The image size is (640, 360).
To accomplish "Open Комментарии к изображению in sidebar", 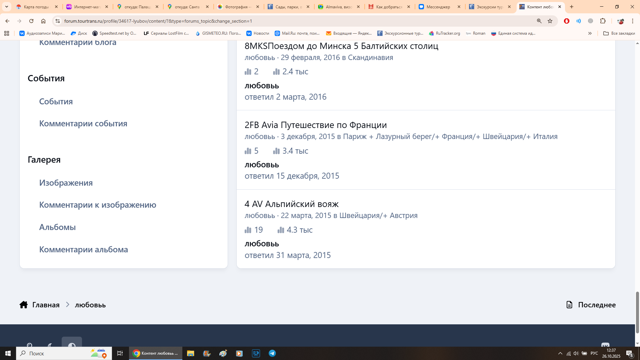I will (98, 205).
